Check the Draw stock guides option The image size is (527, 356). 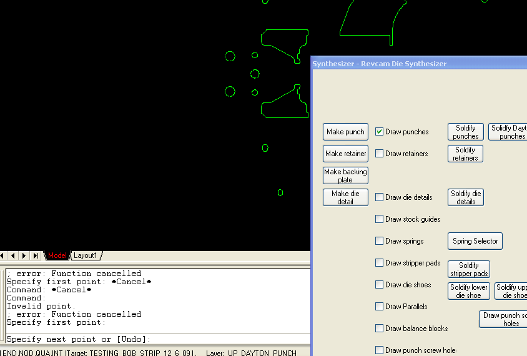pos(380,219)
